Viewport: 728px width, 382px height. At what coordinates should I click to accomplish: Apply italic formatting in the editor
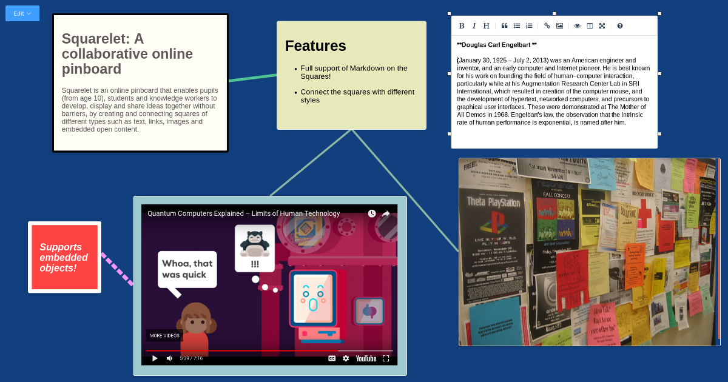pyautogui.click(x=474, y=26)
